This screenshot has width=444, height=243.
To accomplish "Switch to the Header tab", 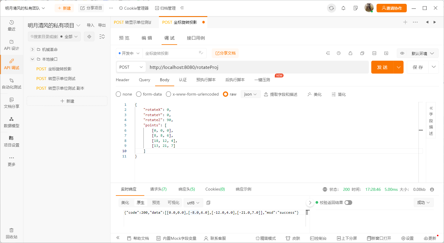I will [x=123, y=80].
